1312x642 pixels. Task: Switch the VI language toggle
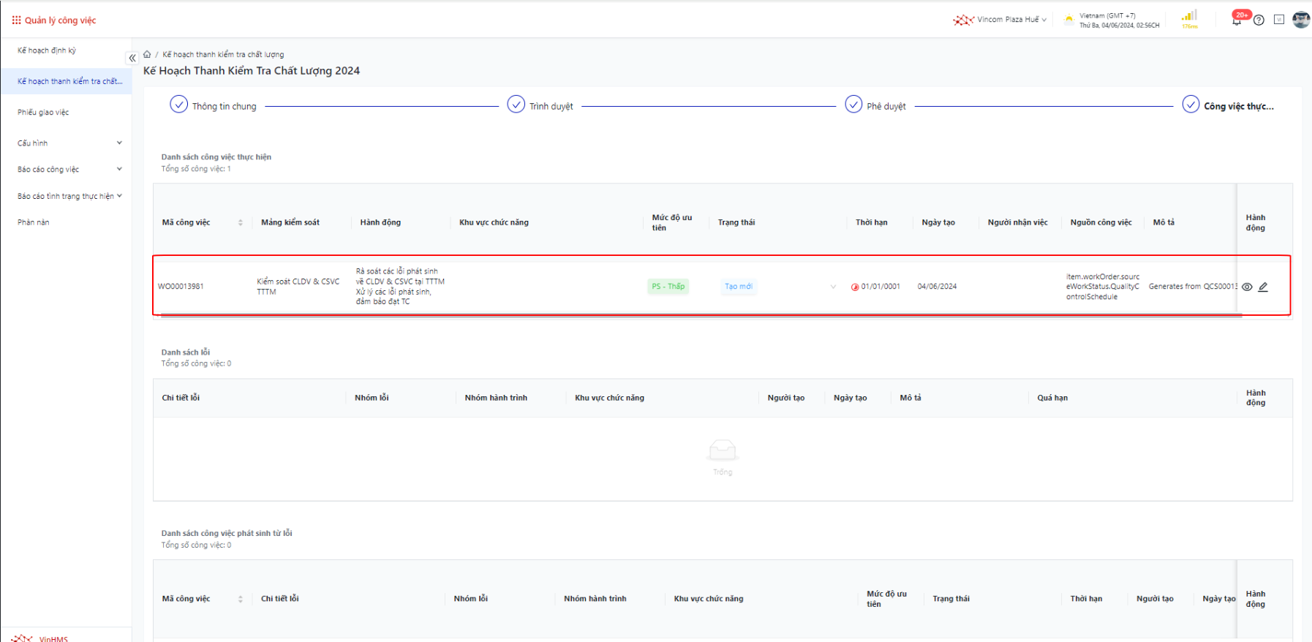(x=1279, y=20)
